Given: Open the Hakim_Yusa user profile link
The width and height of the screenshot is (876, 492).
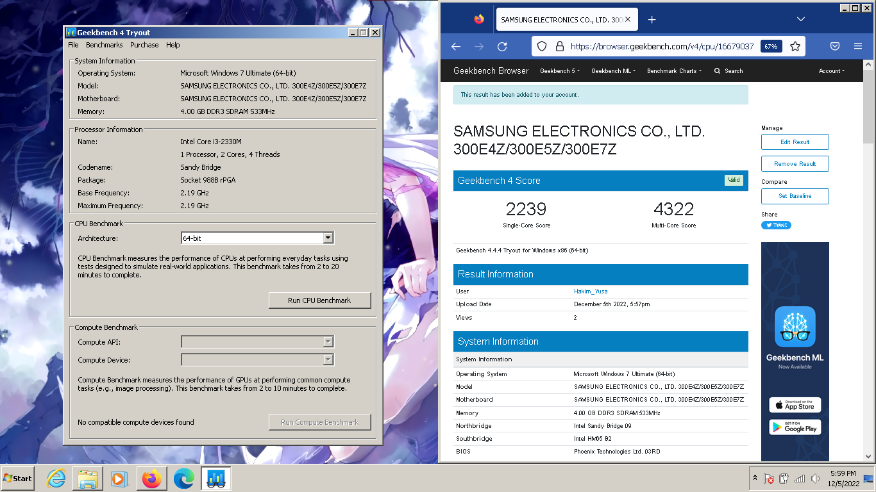Looking at the screenshot, I should (591, 291).
